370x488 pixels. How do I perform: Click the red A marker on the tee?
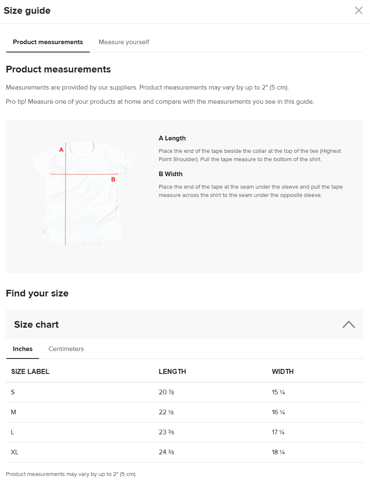coord(61,149)
